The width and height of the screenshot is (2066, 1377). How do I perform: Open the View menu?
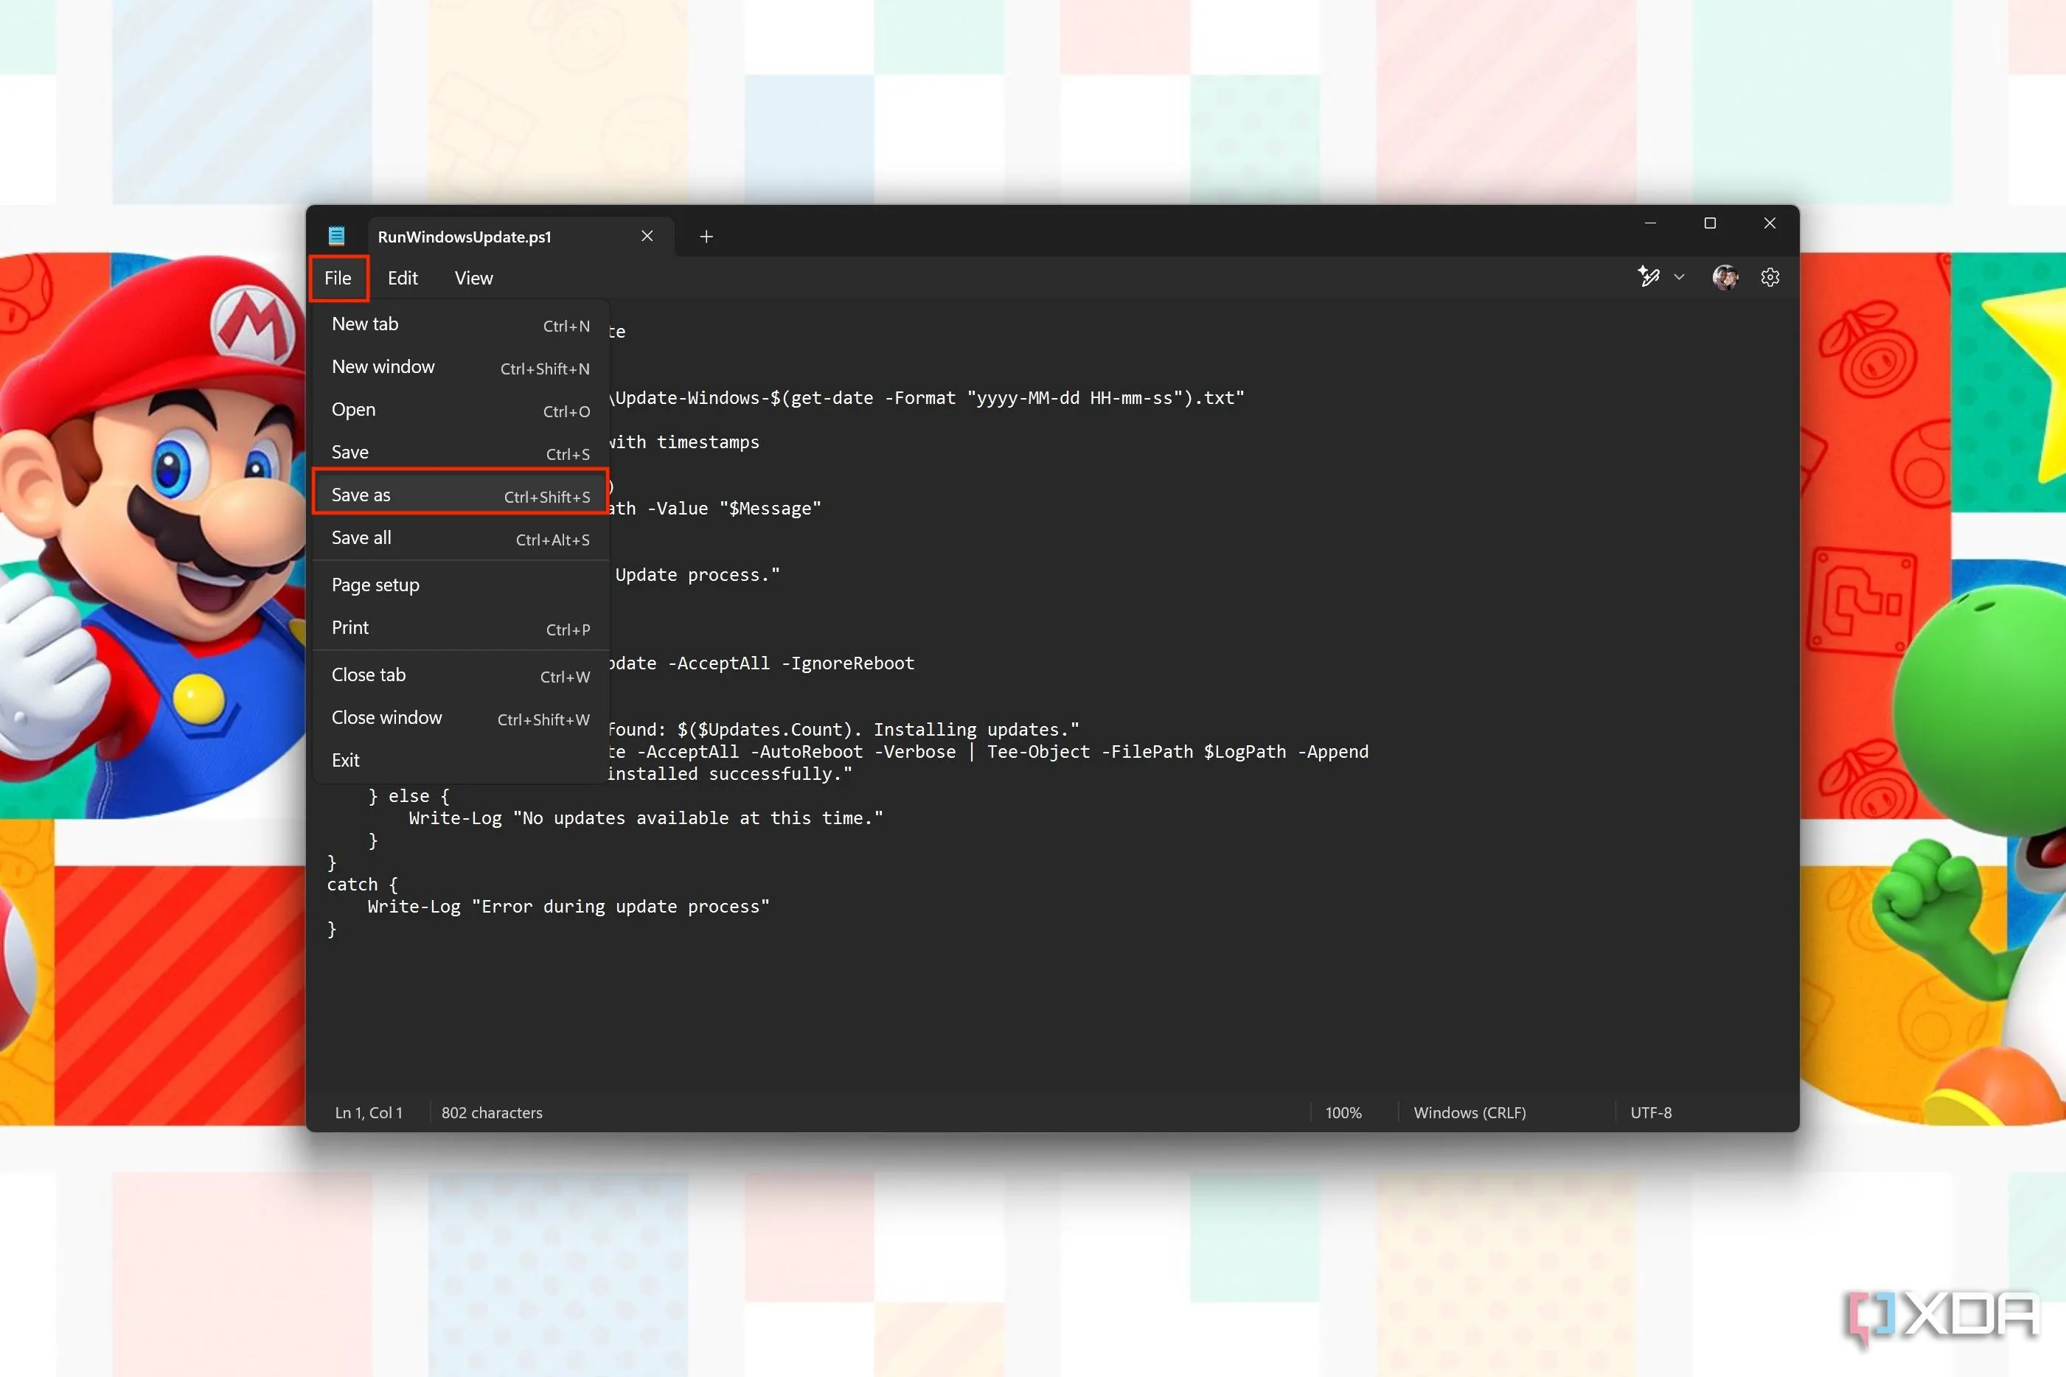pyautogui.click(x=473, y=277)
